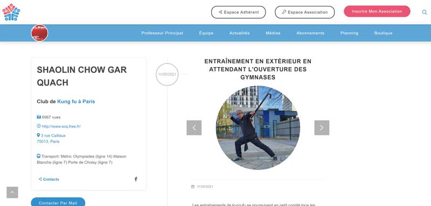Click the Espace Adhérent button
This screenshot has height=206, width=431.
[238, 12]
